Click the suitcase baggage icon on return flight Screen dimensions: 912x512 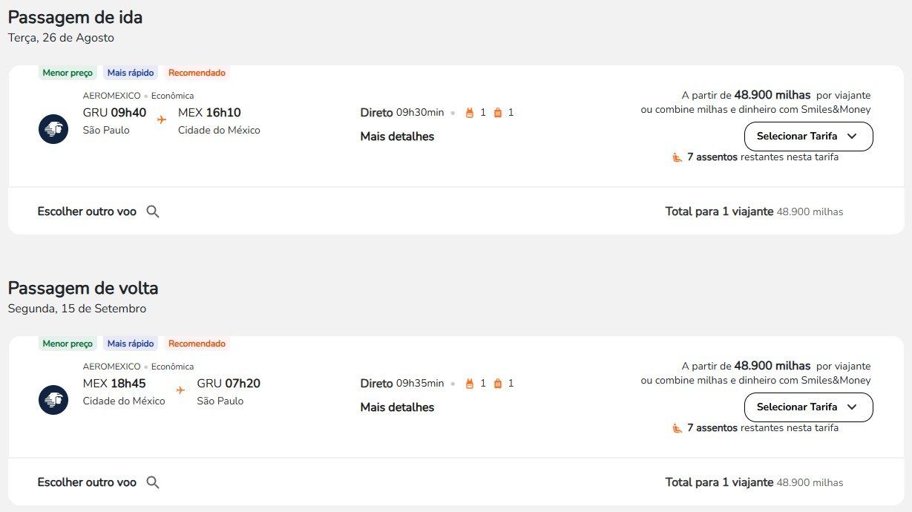(497, 384)
